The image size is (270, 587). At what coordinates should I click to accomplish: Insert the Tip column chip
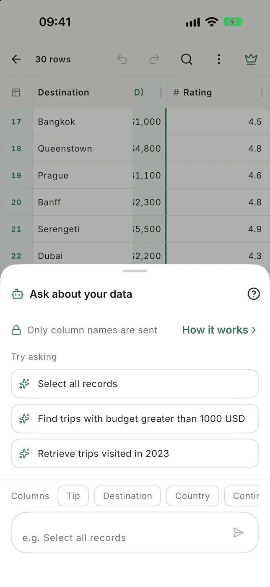click(73, 496)
